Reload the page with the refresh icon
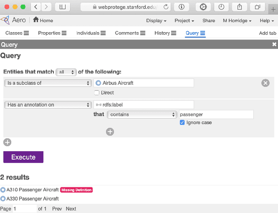The height and width of the screenshot is (213, 278). [x=166, y=7]
